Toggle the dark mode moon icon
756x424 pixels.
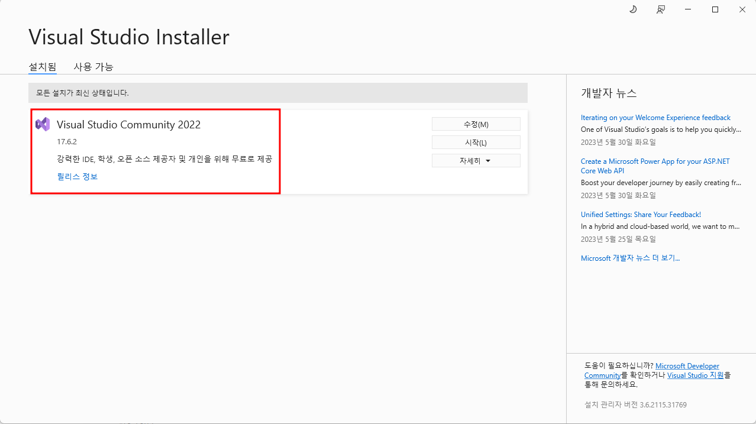pyautogui.click(x=632, y=9)
